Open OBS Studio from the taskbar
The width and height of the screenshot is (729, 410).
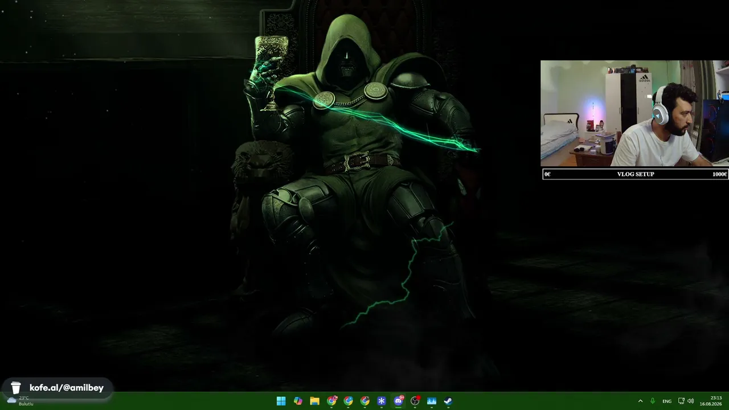pos(415,401)
